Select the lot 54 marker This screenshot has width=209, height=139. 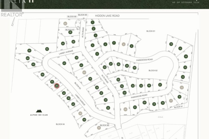point(28,58)
